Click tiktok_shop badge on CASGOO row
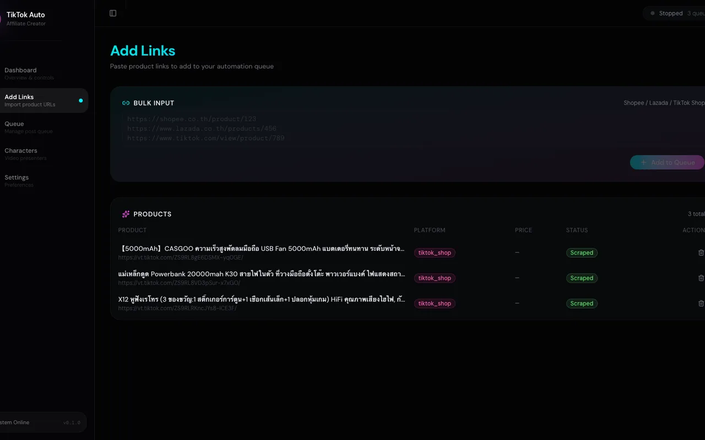The width and height of the screenshot is (705, 440). click(435, 253)
